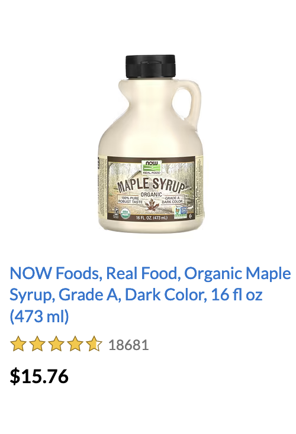Click the $15.76 price
This screenshot has width=296, height=434.
(39, 376)
